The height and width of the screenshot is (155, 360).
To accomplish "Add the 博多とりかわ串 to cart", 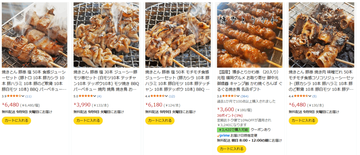I will tap(231, 149).
